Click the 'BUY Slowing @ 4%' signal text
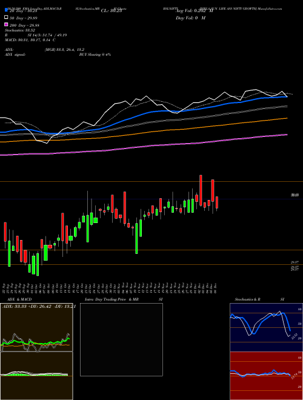Viewport: 303px width, 400px height. click(x=95, y=55)
